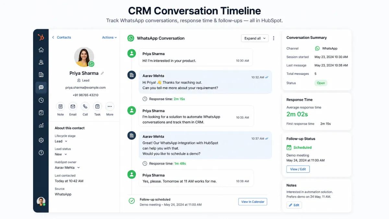Click Priya's avatar on 10:35 AM message
This screenshot has width=389, height=219.
tap(132, 110)
